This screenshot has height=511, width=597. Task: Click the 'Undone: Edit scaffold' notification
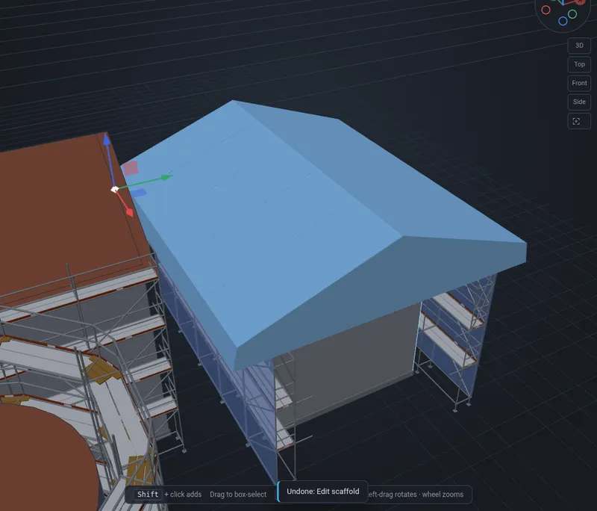322,492
